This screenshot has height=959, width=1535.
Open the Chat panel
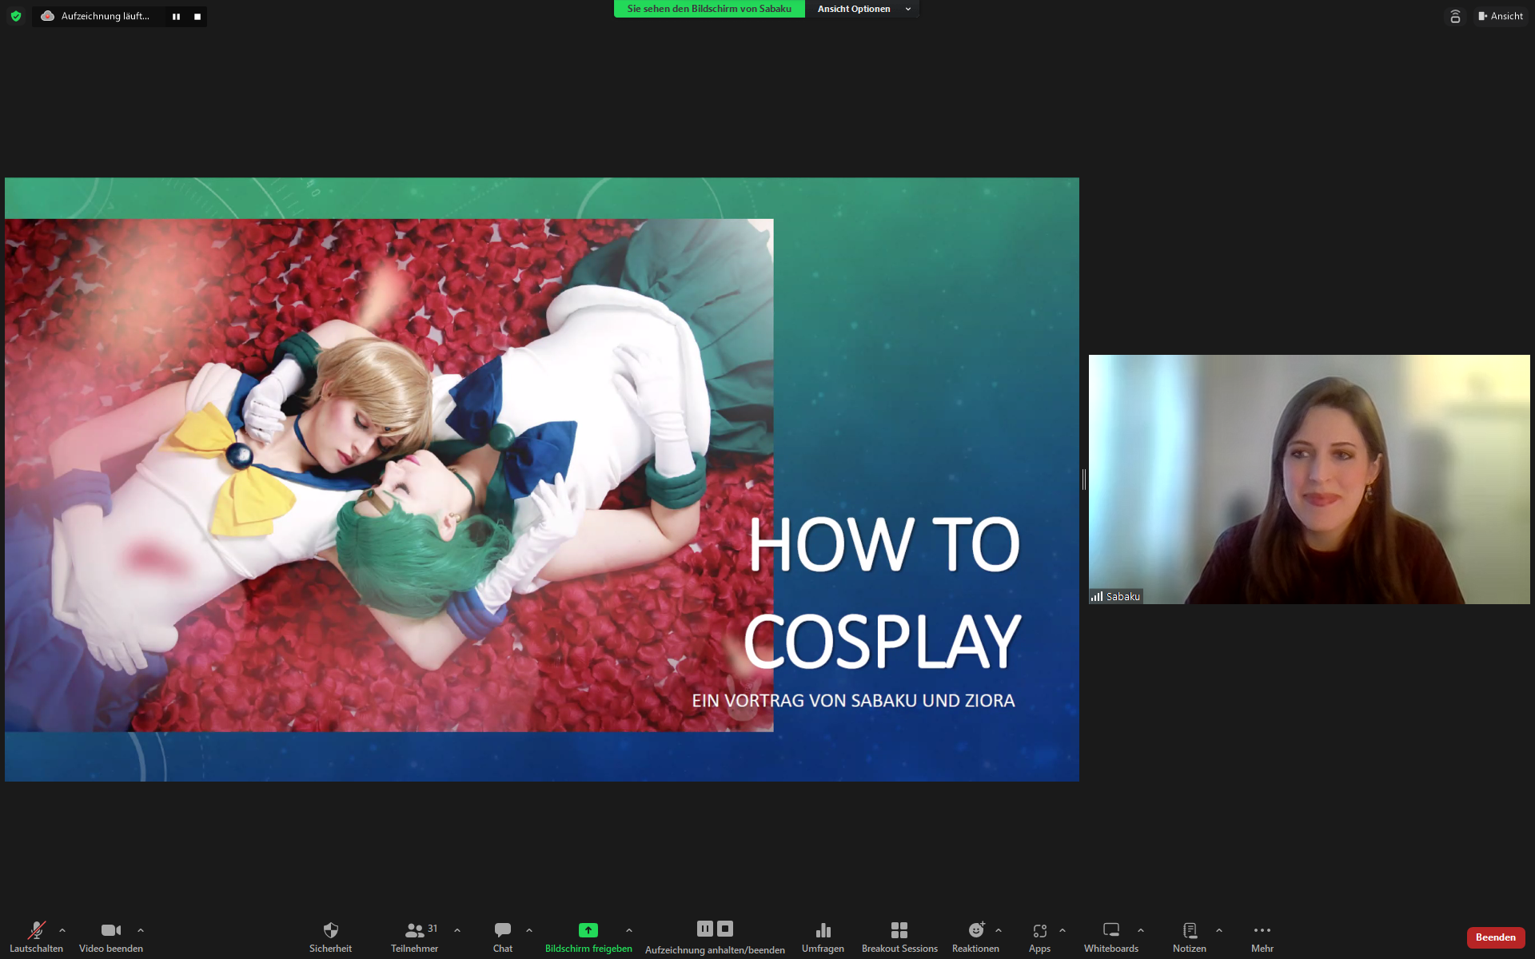click(x=503, y=937)
